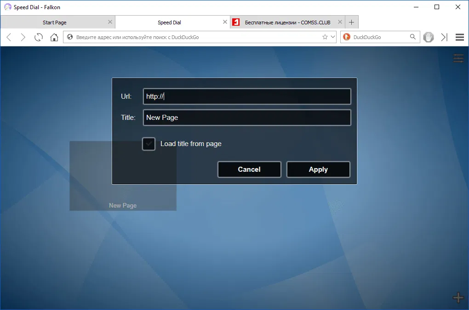Open DuckDuckGo search engine selector icon
Viewport: 469px width, 310px height.
point(347,37)
